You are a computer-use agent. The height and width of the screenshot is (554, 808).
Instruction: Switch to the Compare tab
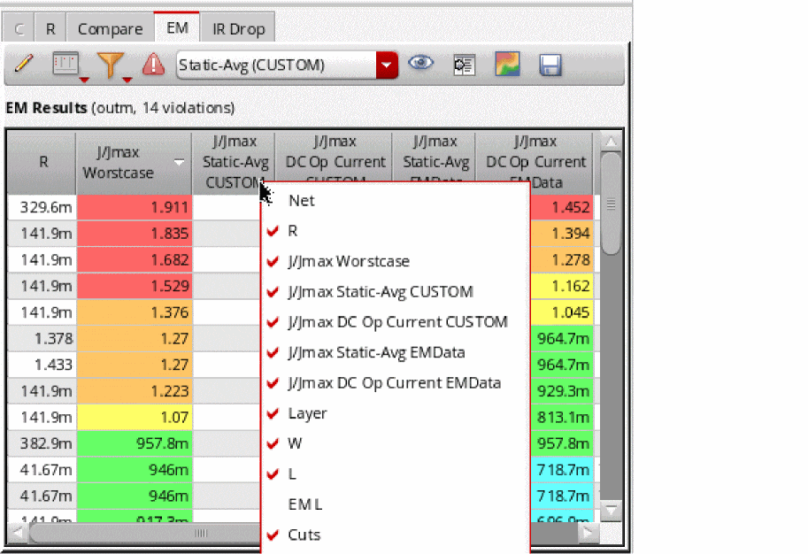(110, 28)
